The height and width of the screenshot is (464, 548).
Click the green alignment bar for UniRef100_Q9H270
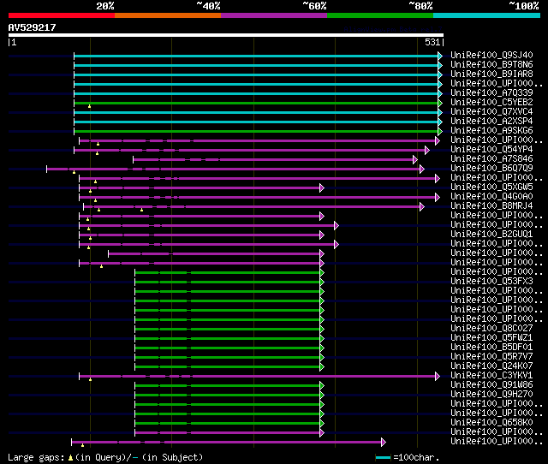(228, 396)
